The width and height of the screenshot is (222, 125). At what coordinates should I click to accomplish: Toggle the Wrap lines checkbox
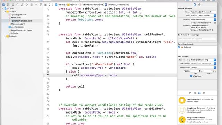191,76
